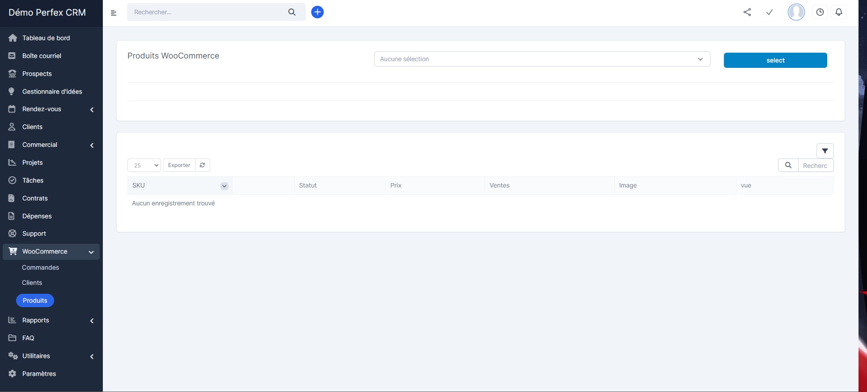Click the Produits WooCommerce heading
The width and height of the screenshot is (867, 392).
[173, 56]
